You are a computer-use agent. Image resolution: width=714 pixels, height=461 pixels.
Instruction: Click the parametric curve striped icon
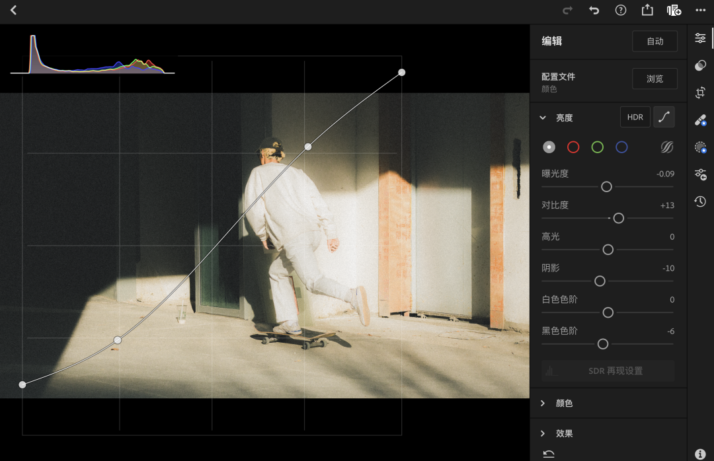tap(667, 147)
